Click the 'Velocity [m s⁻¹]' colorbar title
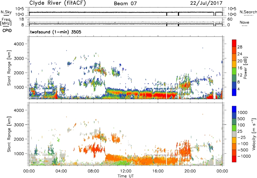Viewport: 257px width, 178px height. (x=254, y=134)
